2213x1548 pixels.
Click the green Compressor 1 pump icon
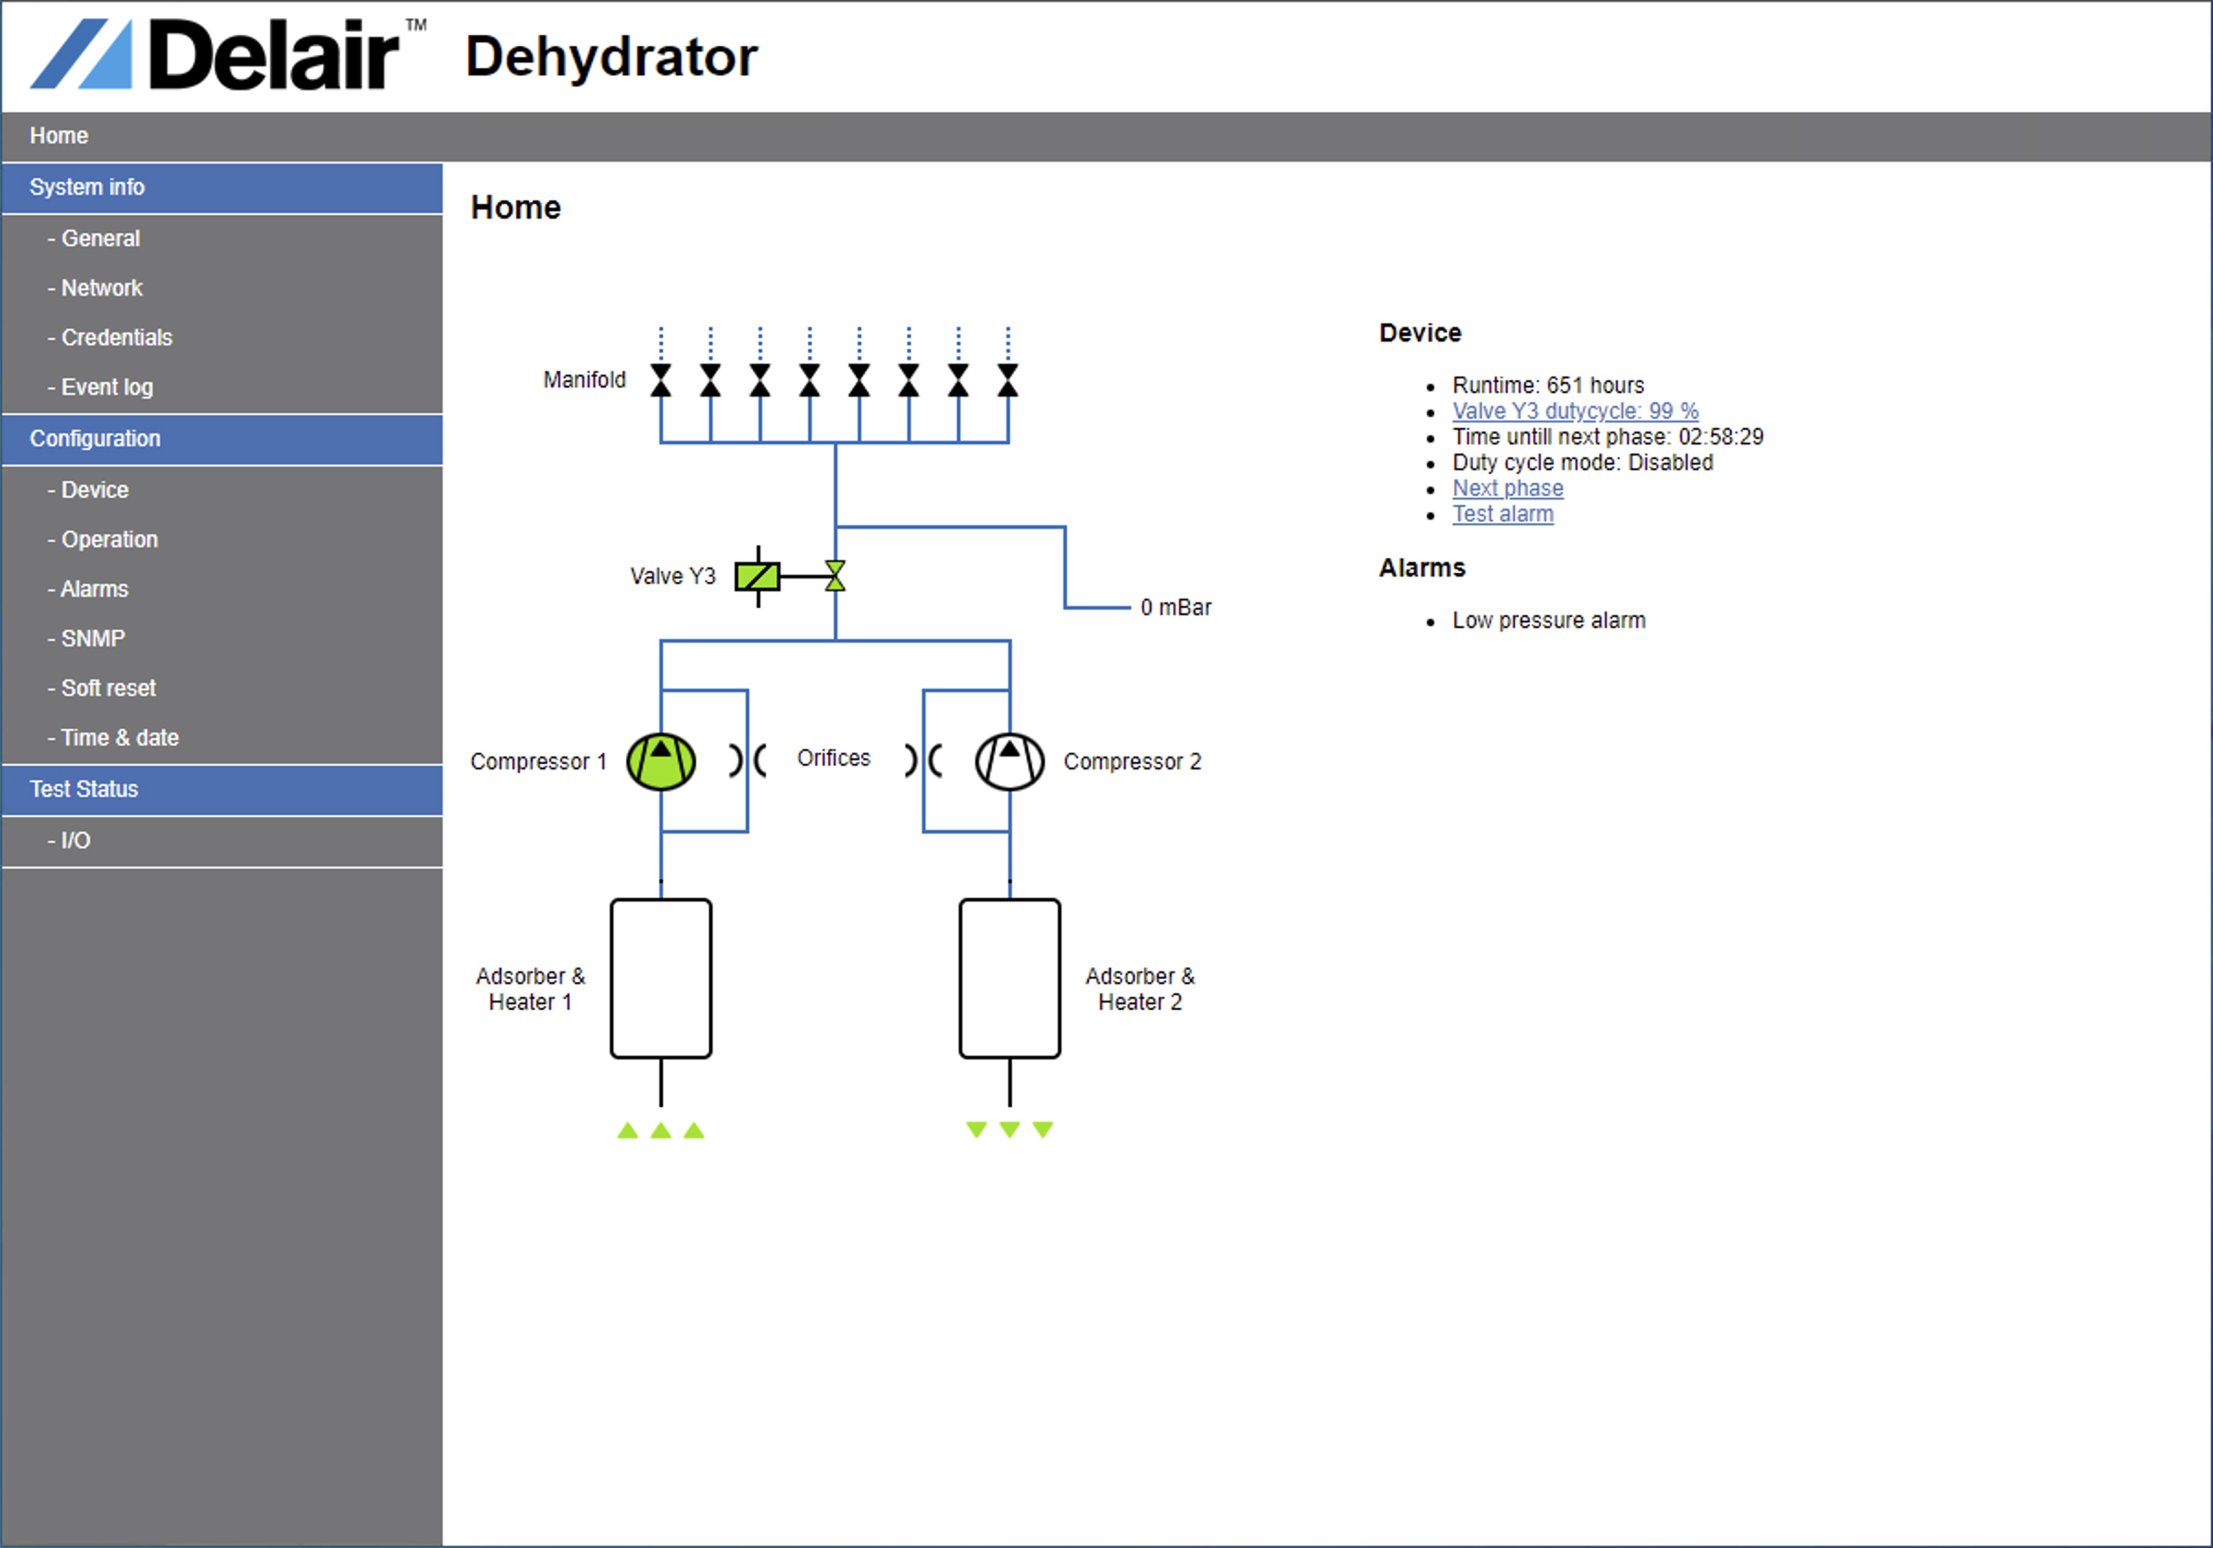(x=660, y=761)
